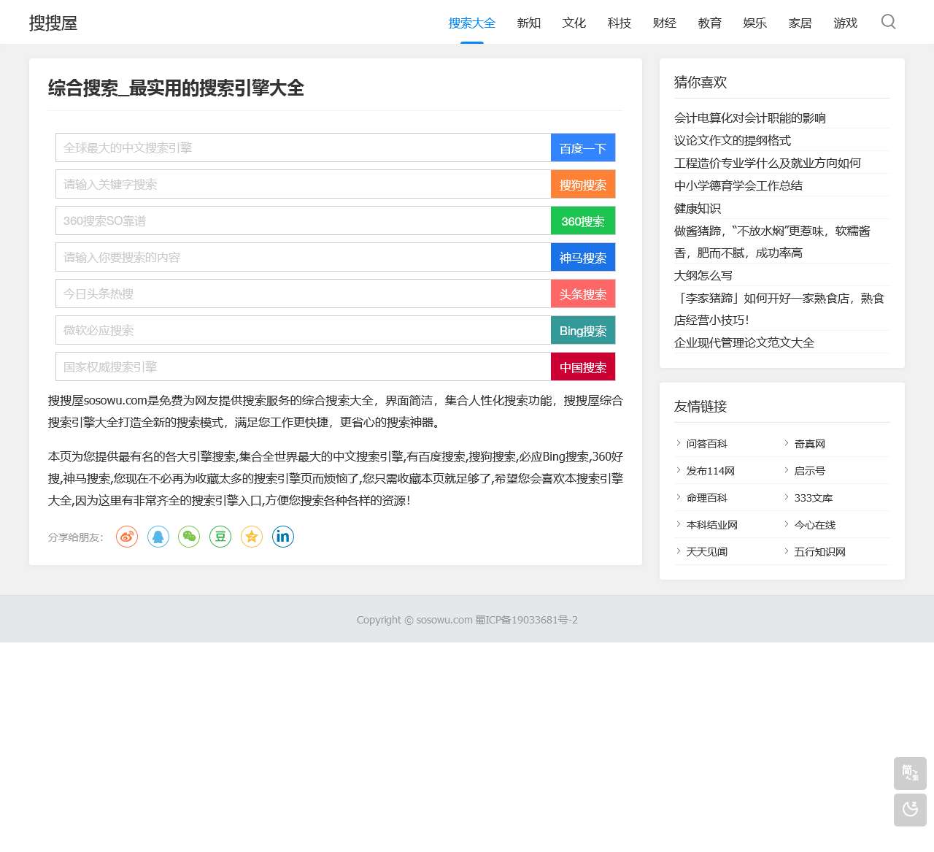Focus the 微软必应搜索 input field
Screen dimensions: 934x852
(x=303, y=330)
